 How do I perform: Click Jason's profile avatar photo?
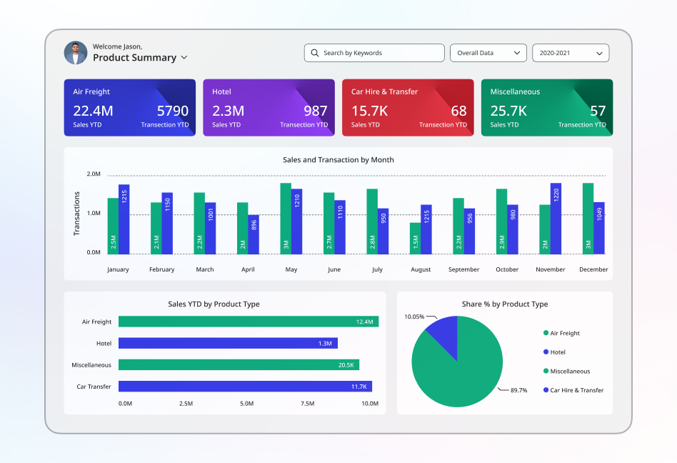pyautogui.click(x=76, y=53)
